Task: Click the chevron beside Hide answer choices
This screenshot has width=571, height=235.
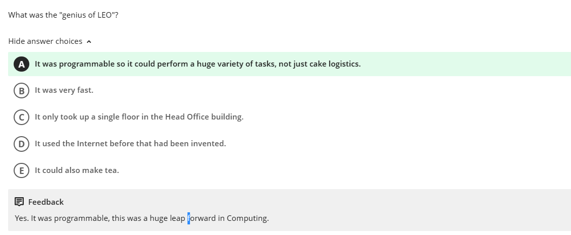Action: pyautogui.click(x=89, y=42)
